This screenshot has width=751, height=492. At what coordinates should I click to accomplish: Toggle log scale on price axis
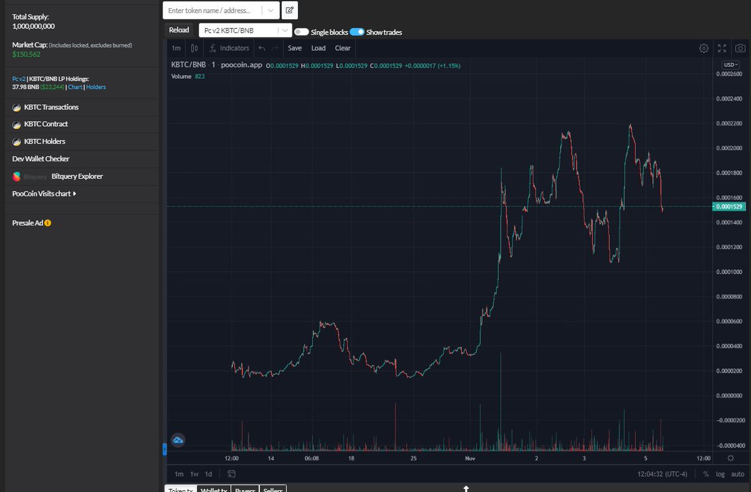click(721, 474)
